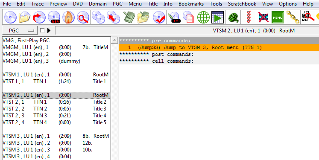
Task: Click the 'pre commands:' header line
Action: coord(219,41)
